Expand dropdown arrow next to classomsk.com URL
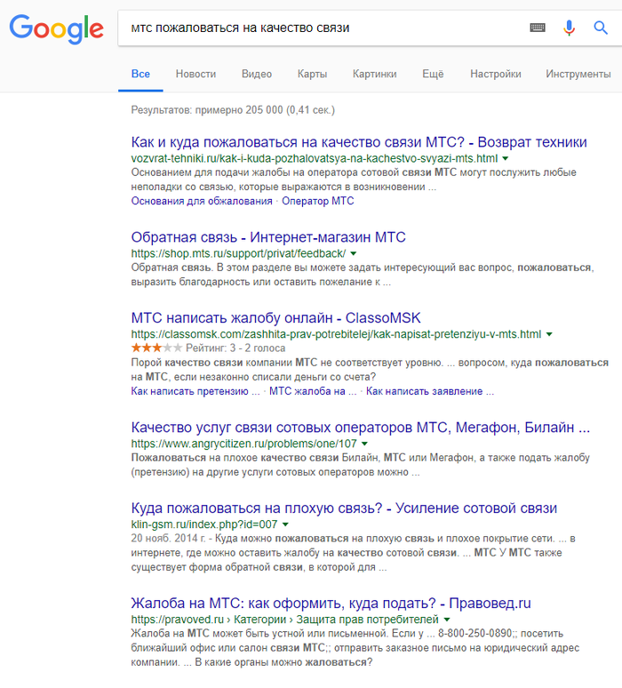 [x=549, y=334]
